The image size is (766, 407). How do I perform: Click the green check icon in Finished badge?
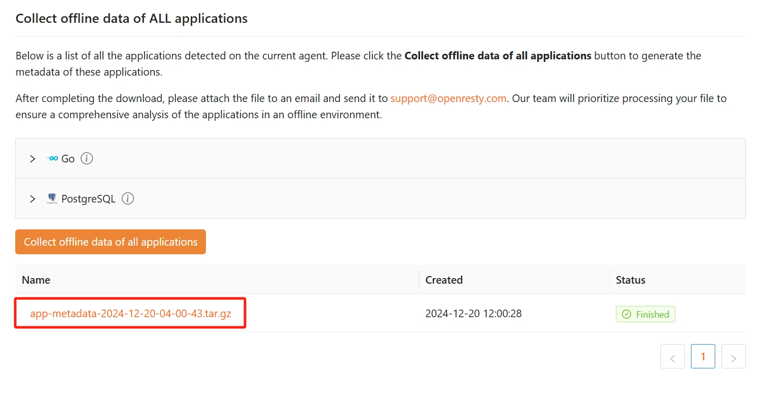pyautogui.click(x=626, y=314)
